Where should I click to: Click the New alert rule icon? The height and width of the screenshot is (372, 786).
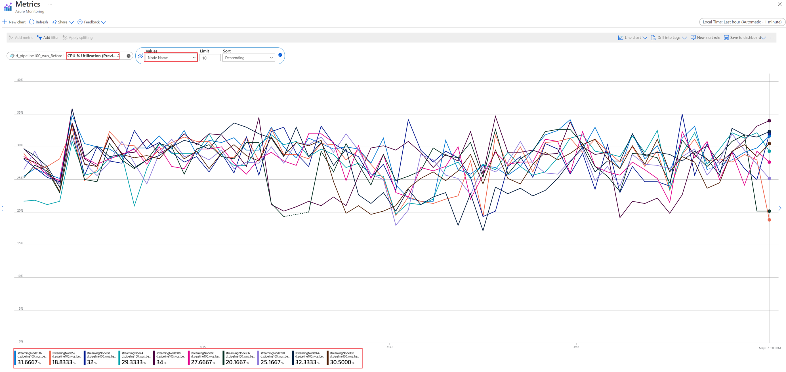[693, 37]
